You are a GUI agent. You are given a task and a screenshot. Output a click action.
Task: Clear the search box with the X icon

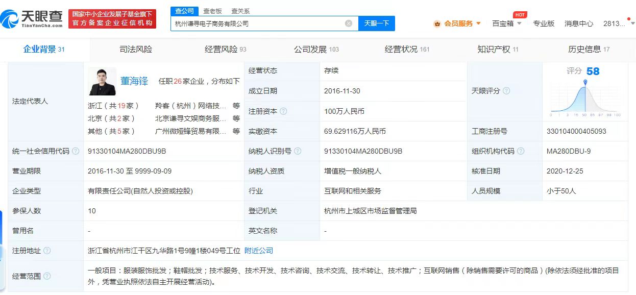(349, 23)
